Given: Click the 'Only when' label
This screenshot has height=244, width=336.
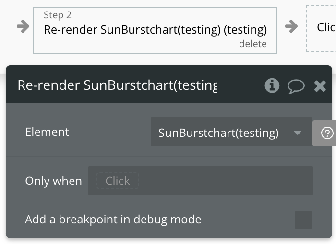Looking at the screenshot, I should pyautogui.click(x=53, y=181).
